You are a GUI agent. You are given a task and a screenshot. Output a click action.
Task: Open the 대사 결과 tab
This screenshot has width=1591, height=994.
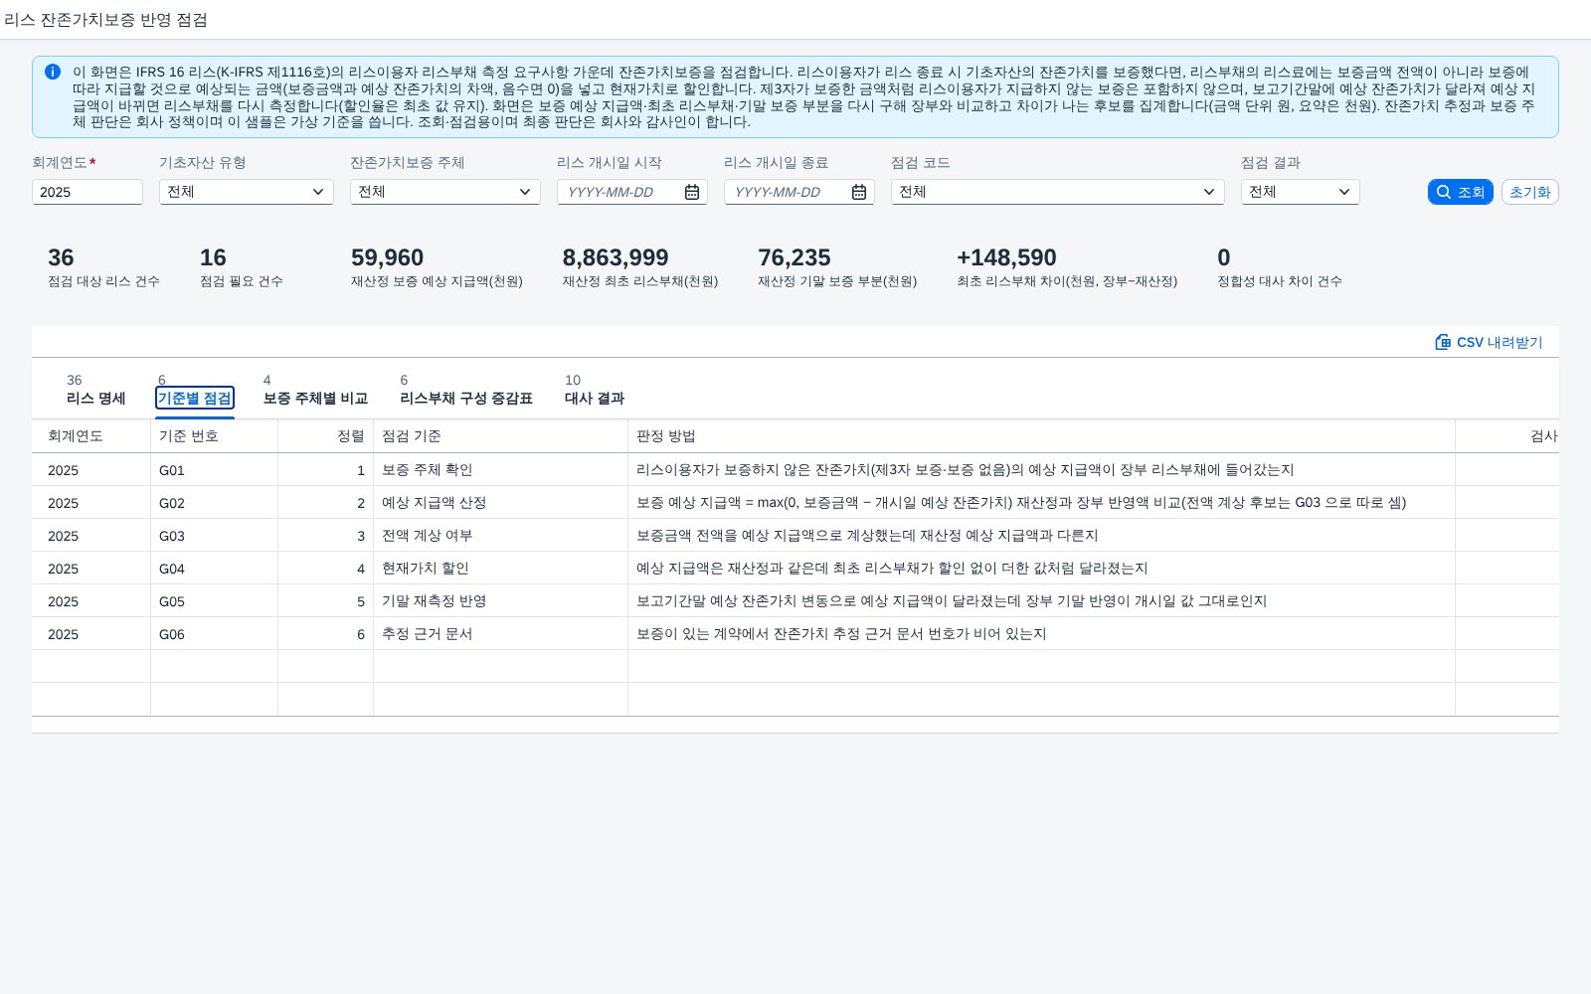coord(595,390)
